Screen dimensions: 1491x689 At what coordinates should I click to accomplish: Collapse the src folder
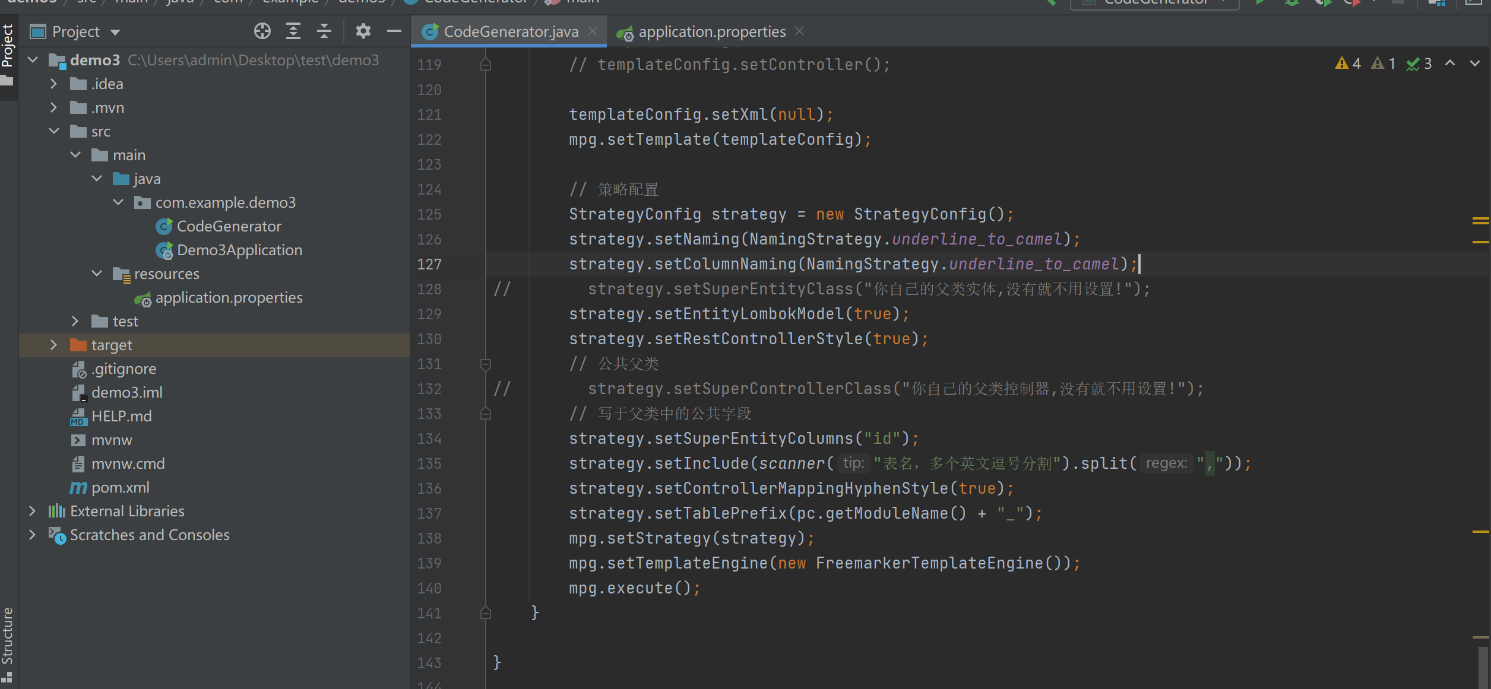point(53,131)
